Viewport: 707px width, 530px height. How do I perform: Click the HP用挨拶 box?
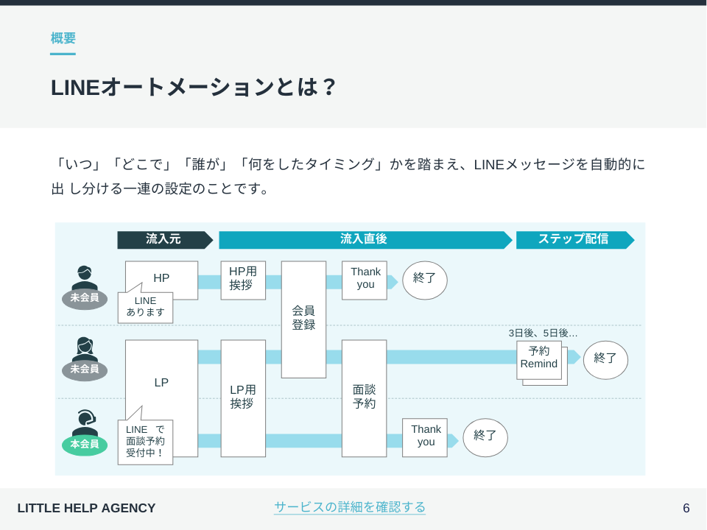click(243, 280)
